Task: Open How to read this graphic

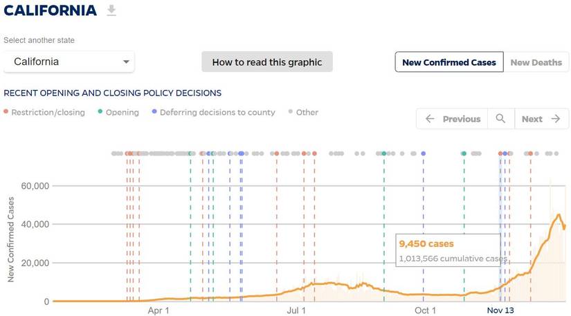Action: click(267, 62)
